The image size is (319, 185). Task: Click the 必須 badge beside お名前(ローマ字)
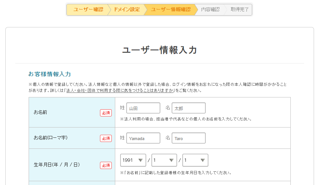[x=106, y=138]
